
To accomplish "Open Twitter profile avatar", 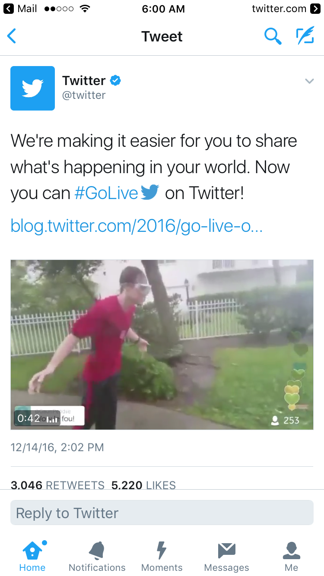I will tap(32, 88).
